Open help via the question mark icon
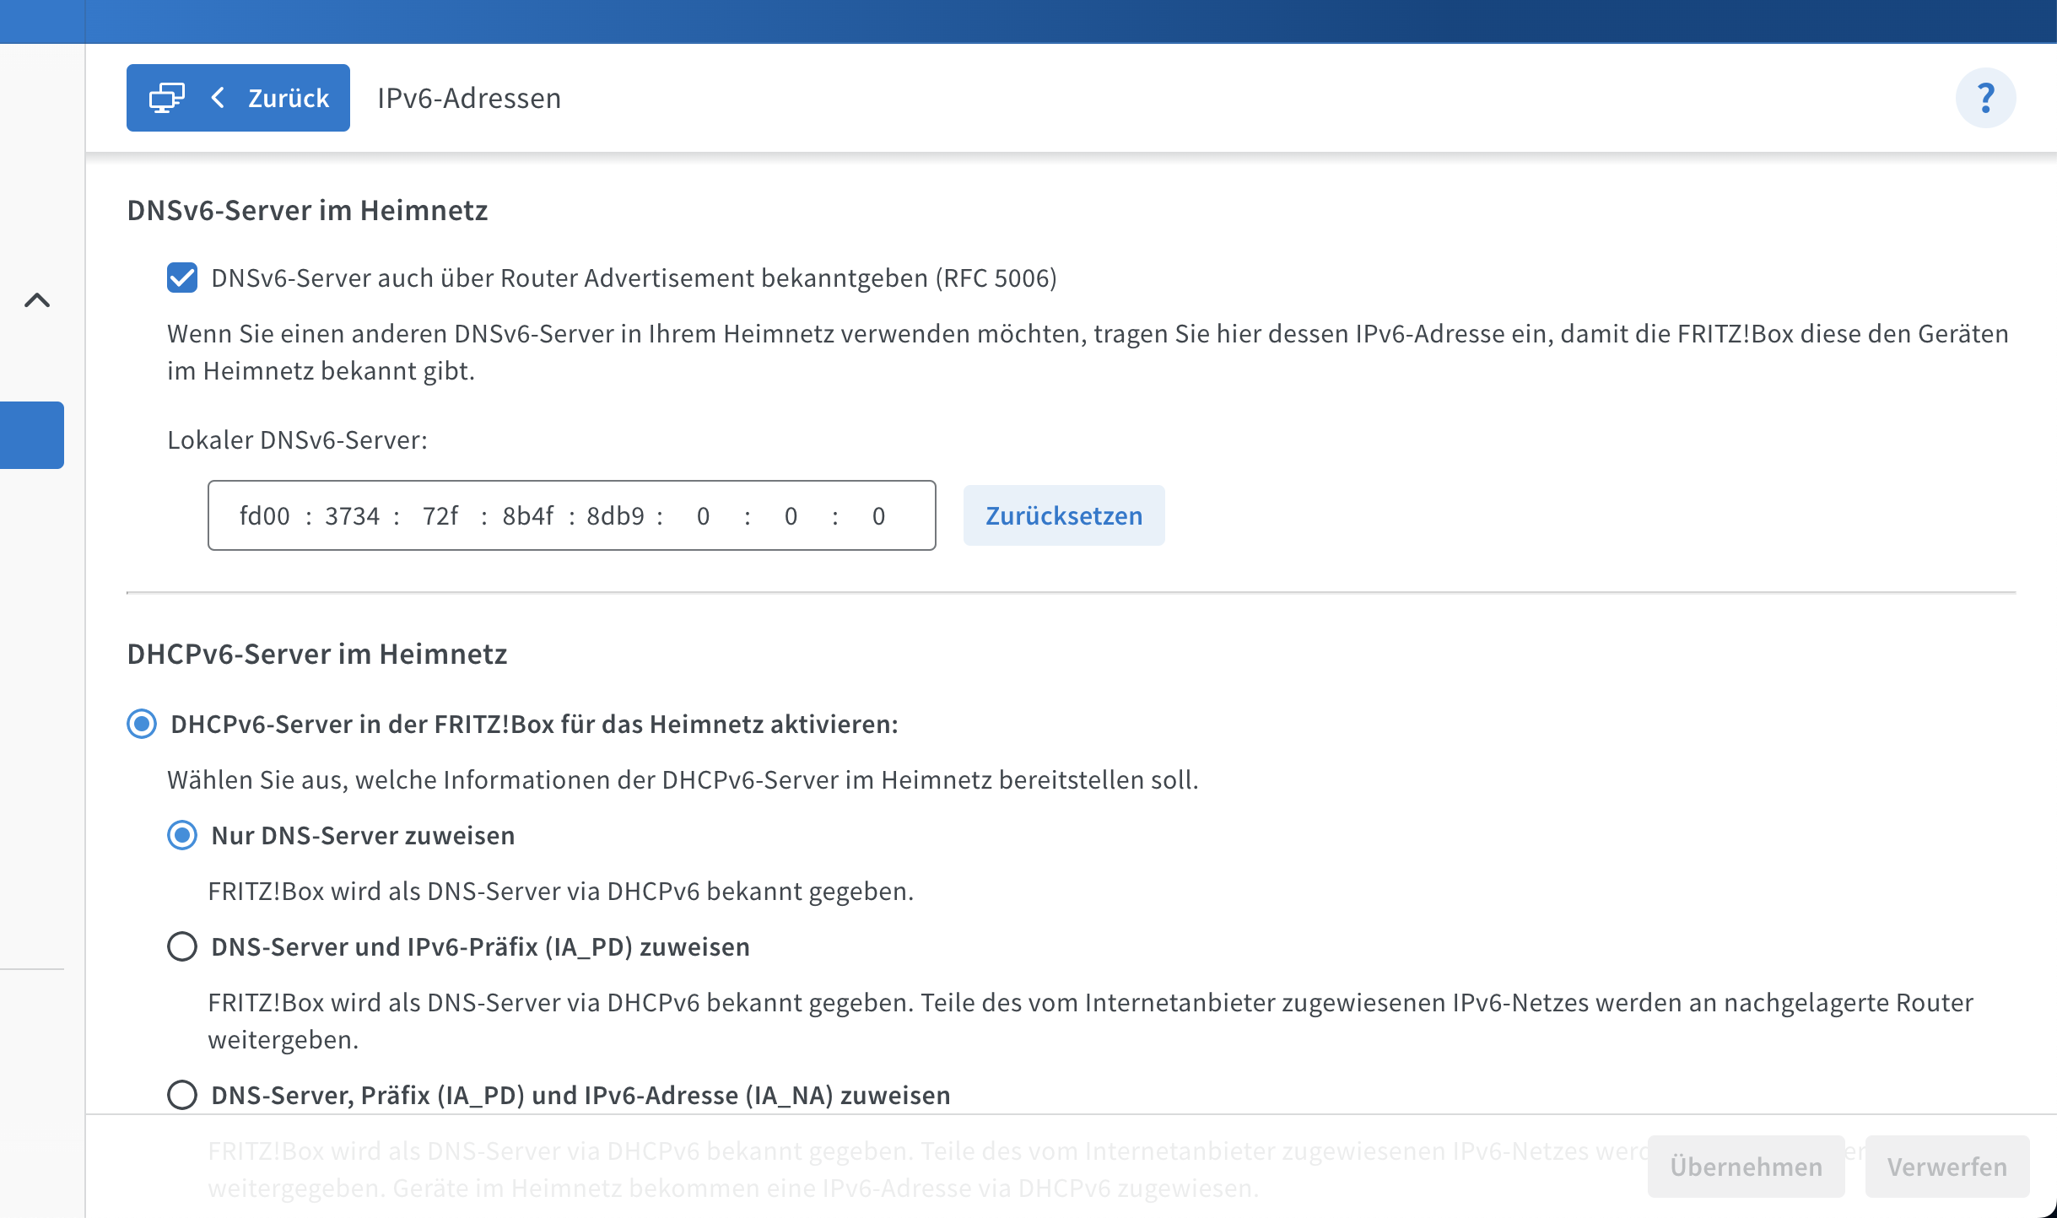This screenshot has height=1218, width=2057. [x=1985, y=98]
